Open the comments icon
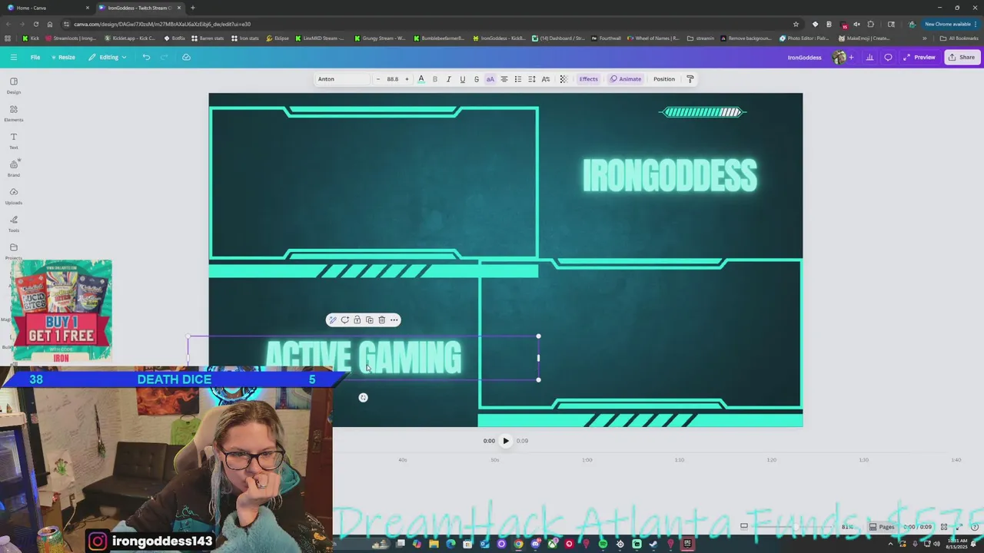The image size is (984, 553). 888,57
